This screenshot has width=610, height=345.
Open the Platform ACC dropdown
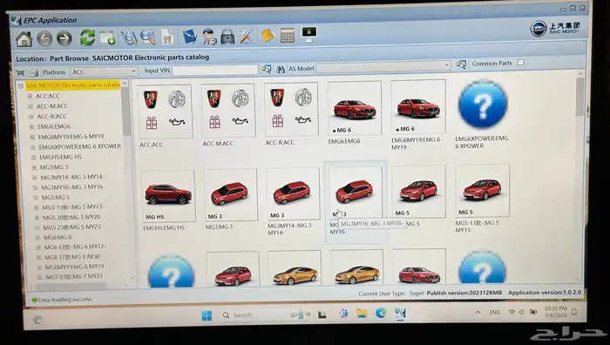coord(104,71)
